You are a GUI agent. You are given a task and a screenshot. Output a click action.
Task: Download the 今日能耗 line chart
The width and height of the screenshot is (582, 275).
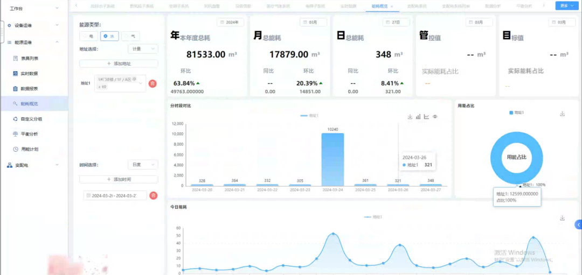(x=562, y=218)
